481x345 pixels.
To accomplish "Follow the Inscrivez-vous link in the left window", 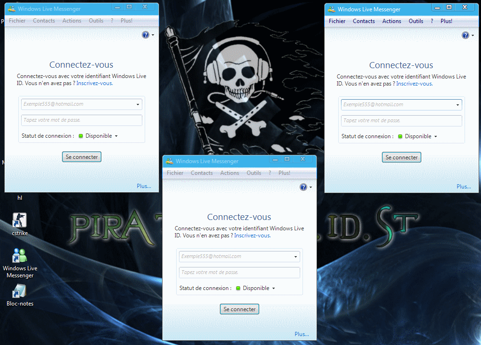I will tap(95, 83).
